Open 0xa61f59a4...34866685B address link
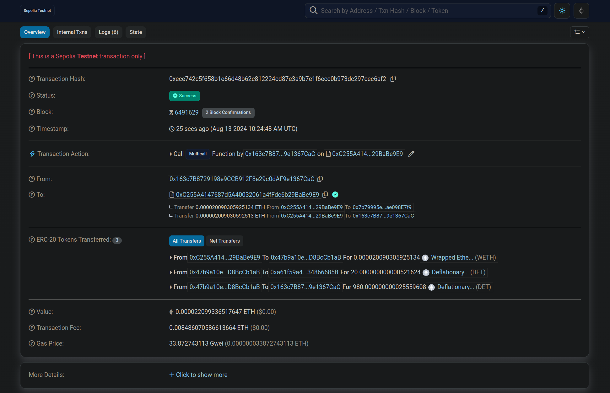The width and height of the screenshot is (610, 393). pos(304,272)
